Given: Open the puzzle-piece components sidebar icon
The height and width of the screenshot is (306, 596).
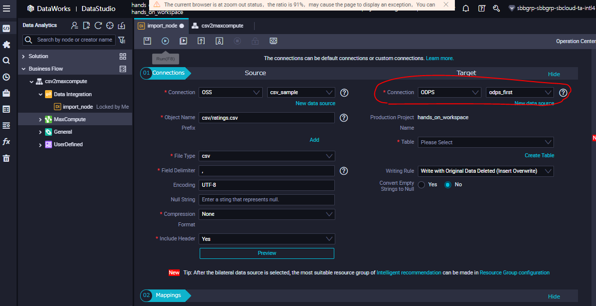Looking at the screenshot, I should pyautogui.click(x=6, y=45).
